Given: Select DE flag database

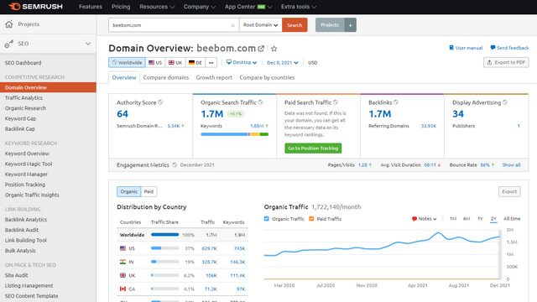Looking at the screenshot, I should (x=196, y=63).
